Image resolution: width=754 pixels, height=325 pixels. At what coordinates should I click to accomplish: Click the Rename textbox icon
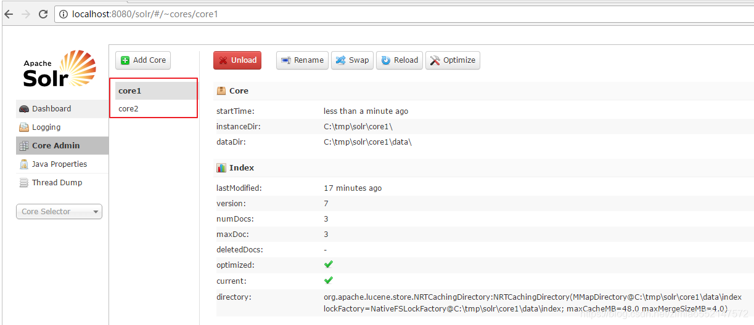tap(285, 60)
